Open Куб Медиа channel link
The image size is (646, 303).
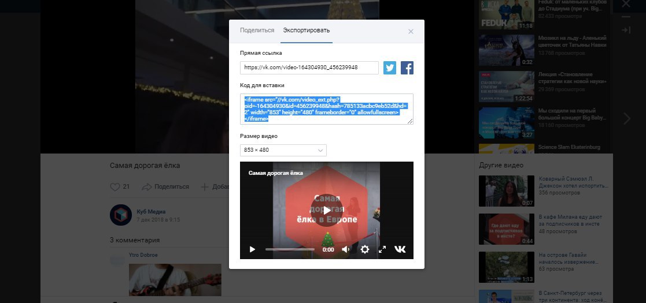(151, 212)
